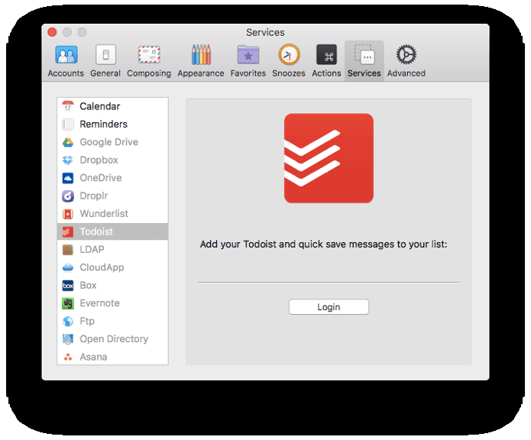Click the OneDrive cloud icon
This screenshot has height=440, width=531.
coord(68,178)
